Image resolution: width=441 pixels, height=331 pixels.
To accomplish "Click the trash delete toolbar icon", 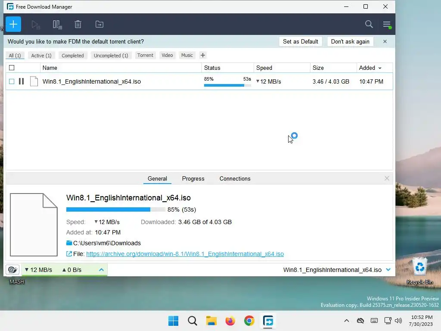I will coord(78,25).
